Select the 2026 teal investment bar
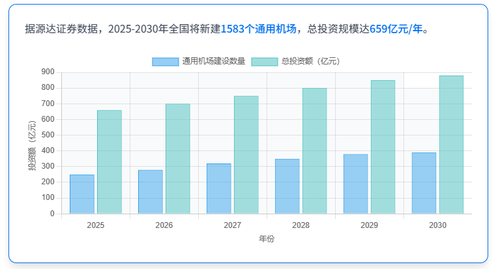This screenshot has height=269, width=498. pyautogui.click(x=178, y=159)
